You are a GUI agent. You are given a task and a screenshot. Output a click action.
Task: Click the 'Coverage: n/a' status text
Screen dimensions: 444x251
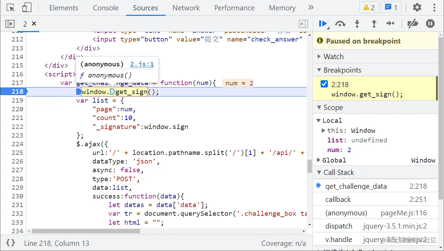(284, 243)
